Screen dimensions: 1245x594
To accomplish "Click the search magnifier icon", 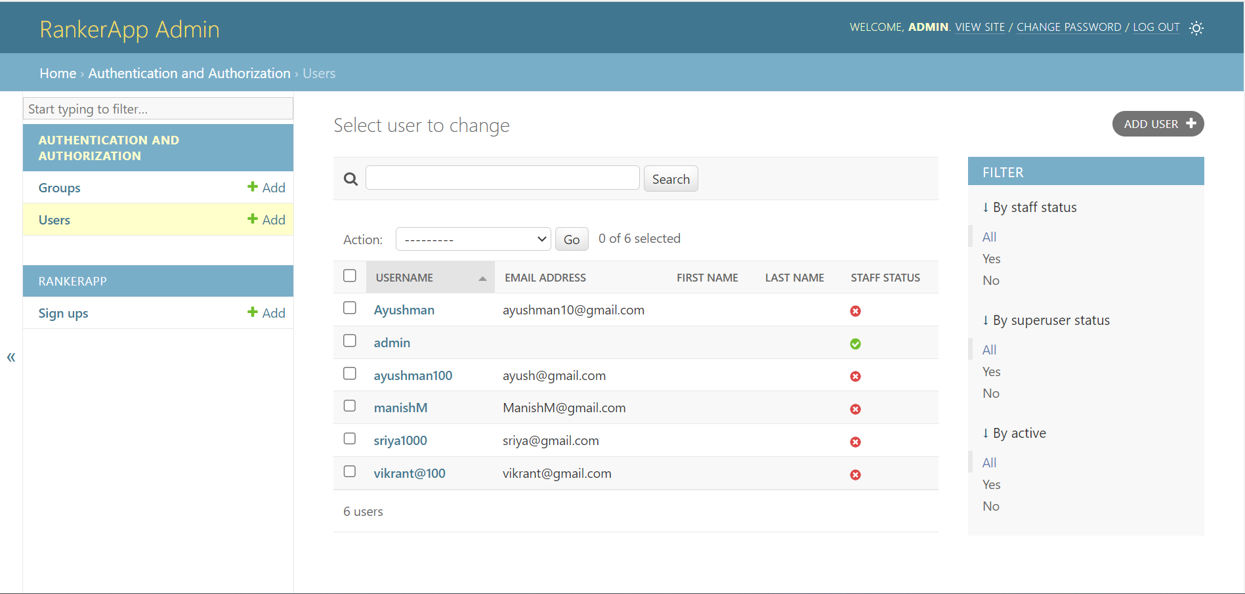I will coord(350,178).
